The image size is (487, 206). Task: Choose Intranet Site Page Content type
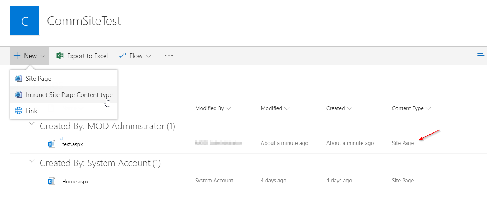(69, 95)
